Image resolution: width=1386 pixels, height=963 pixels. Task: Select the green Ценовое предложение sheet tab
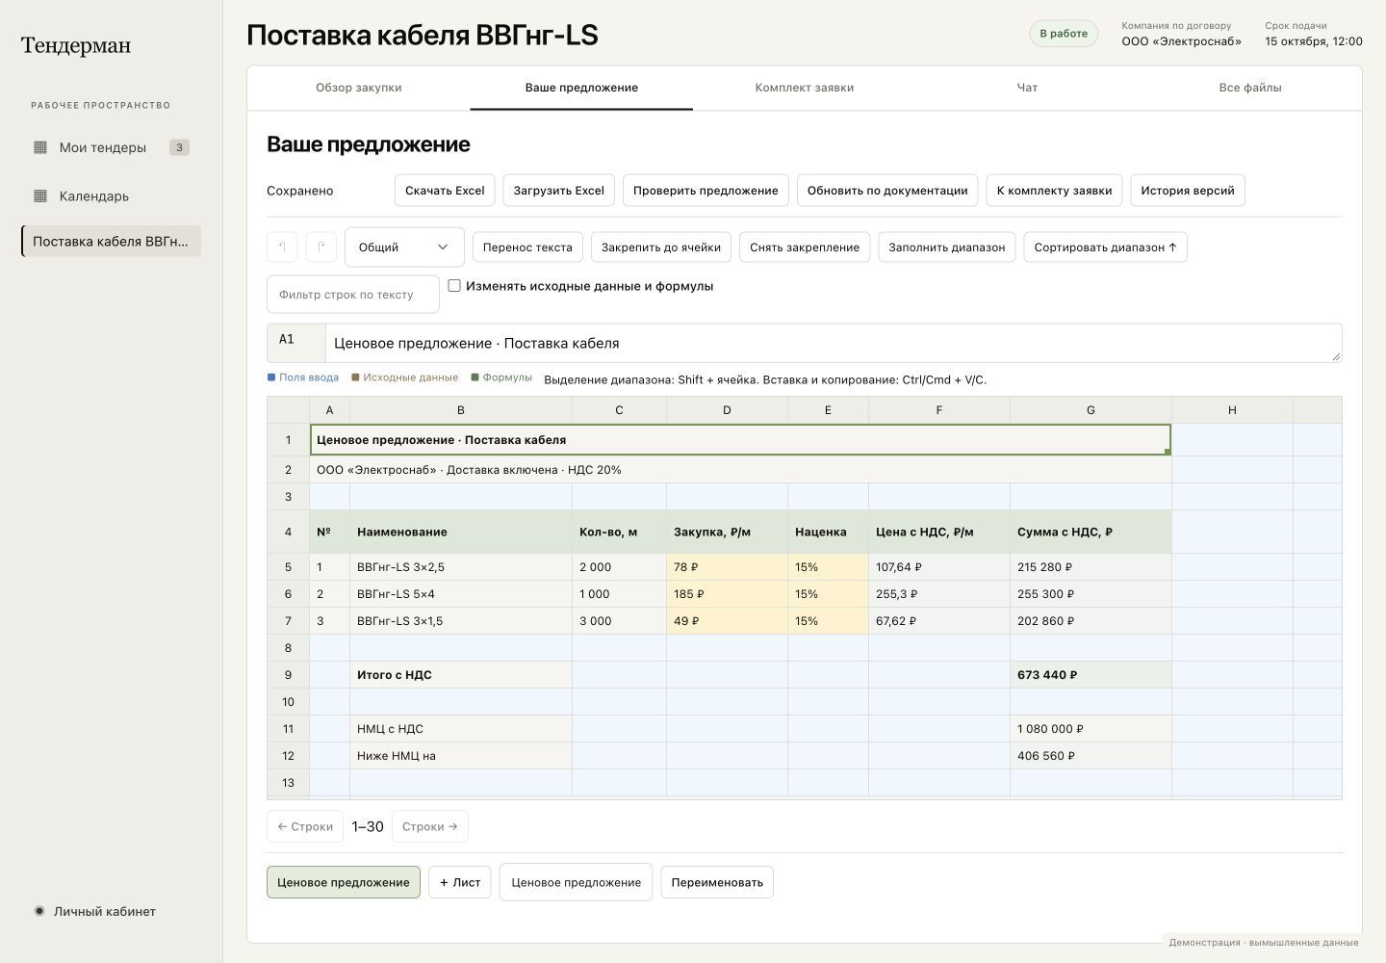(x=344, y=882)
